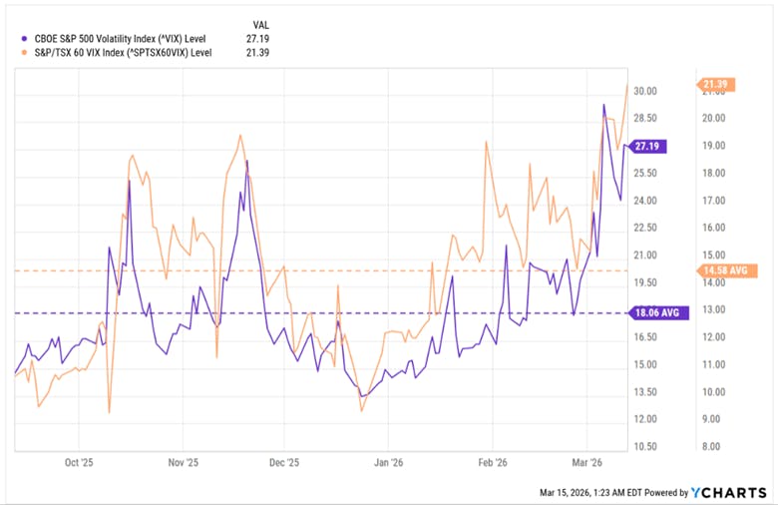Screen dimensions: 778x505
Task: Click the purple 27.19 current value flag
Action: pos(647,146)
